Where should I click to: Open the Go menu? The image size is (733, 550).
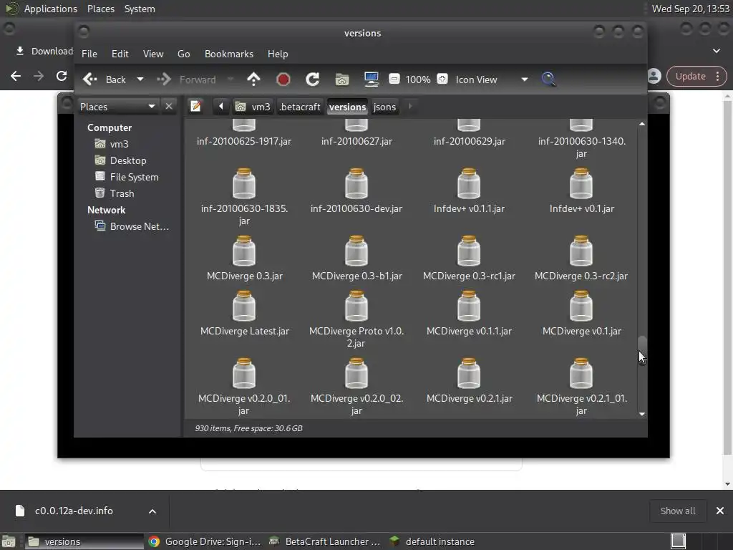coord(184,54)
